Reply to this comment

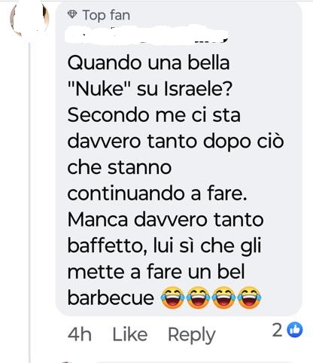192,335
